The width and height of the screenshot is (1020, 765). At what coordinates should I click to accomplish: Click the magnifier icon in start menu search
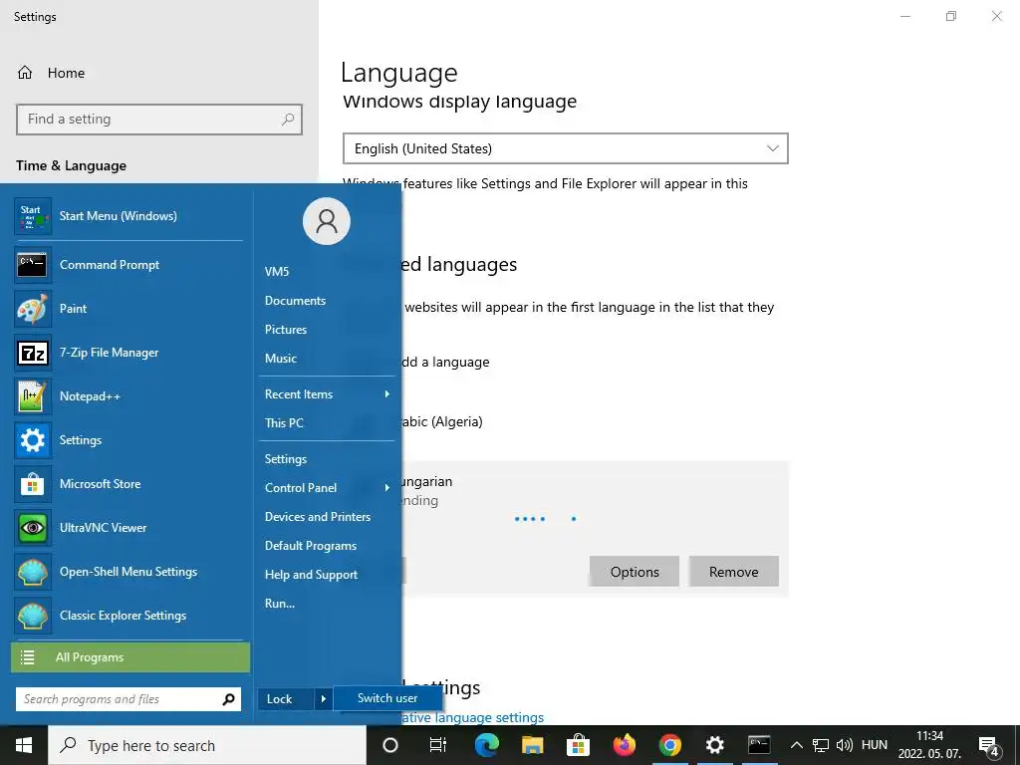point(228,699)
